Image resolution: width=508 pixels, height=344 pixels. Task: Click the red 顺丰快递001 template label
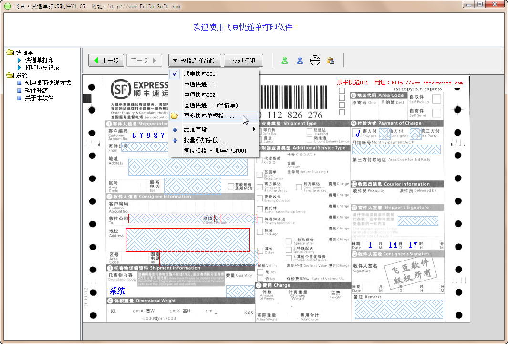pyautogui.click(x=352, y=83)
